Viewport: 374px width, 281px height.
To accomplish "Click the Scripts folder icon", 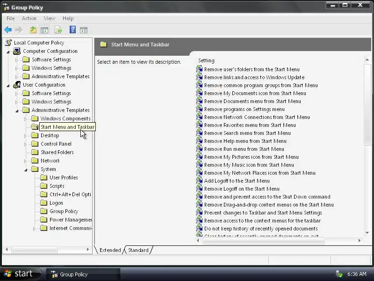I will [43, 186].
